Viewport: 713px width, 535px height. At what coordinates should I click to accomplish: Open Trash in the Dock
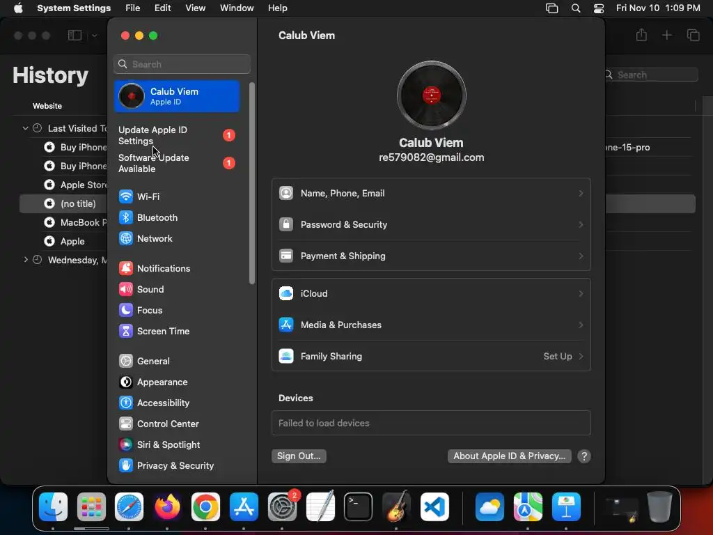click(x=659, y=507)
